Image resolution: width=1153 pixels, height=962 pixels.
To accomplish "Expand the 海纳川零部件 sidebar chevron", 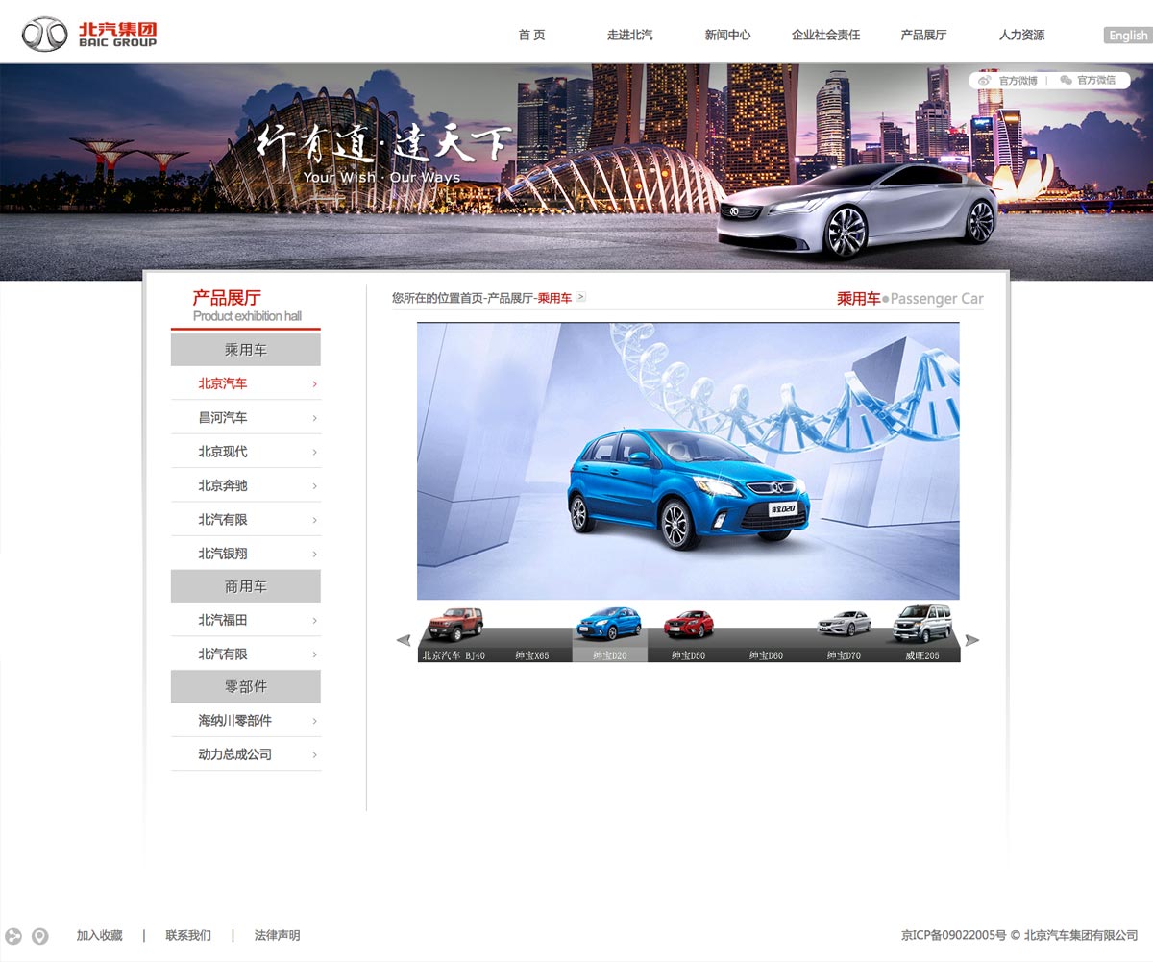I will pyautogui.click(x=315, y=721).
